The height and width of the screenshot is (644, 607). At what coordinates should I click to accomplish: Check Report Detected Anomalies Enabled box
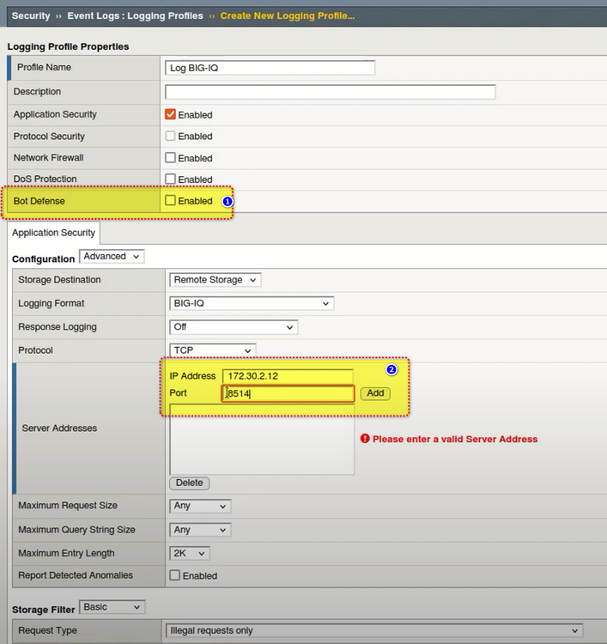pos(175,575)
